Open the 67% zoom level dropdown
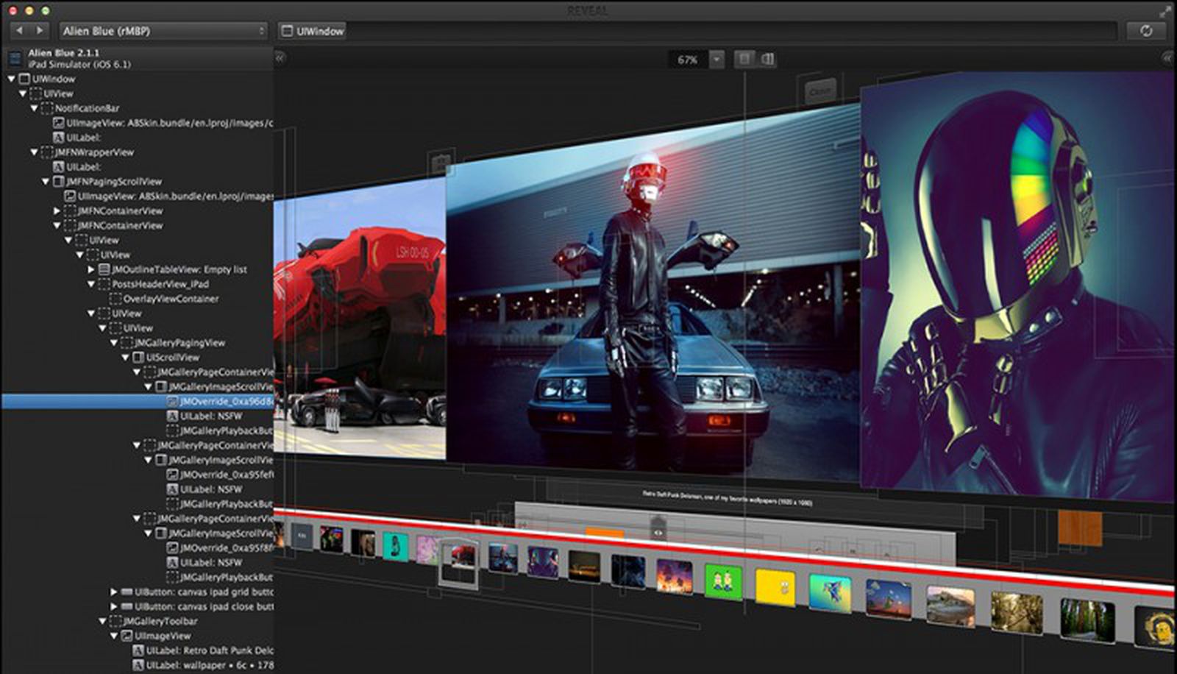1177x674 pixels. coord(716,60)
